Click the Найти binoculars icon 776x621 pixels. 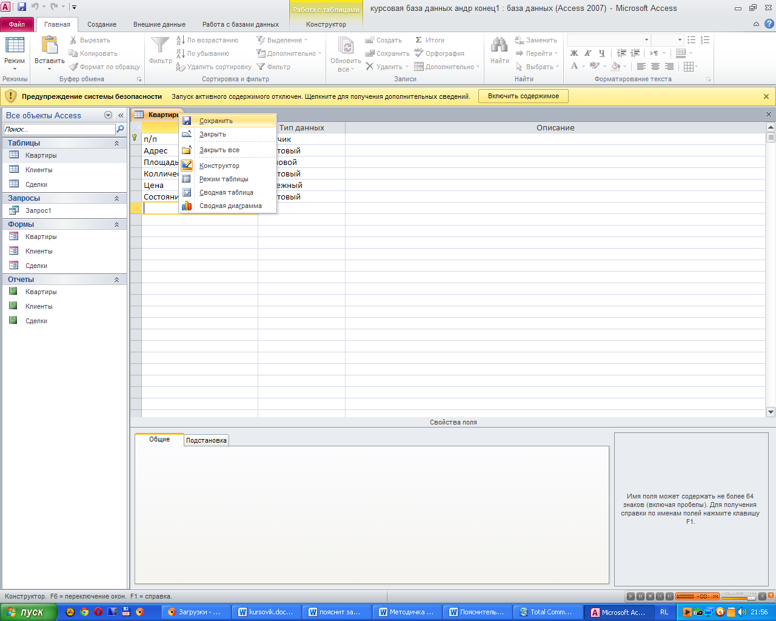coord(500,46)
